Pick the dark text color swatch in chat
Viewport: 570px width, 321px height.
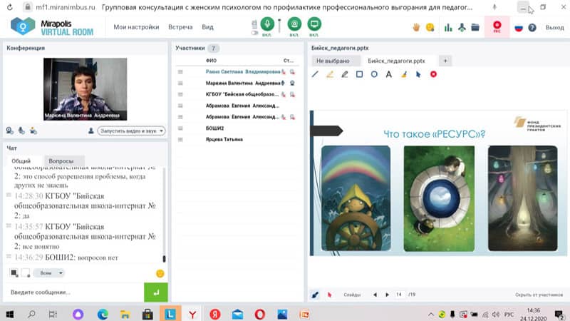point(14,272)
